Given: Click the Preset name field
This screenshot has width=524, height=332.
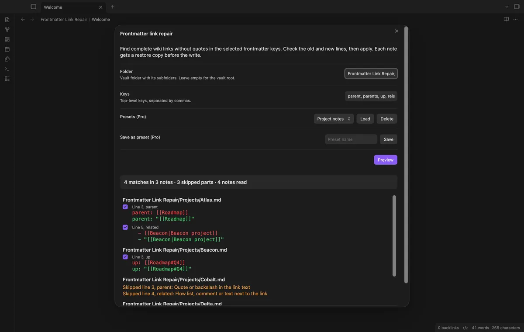Looking at the screenshot, I should pos(351,139).
